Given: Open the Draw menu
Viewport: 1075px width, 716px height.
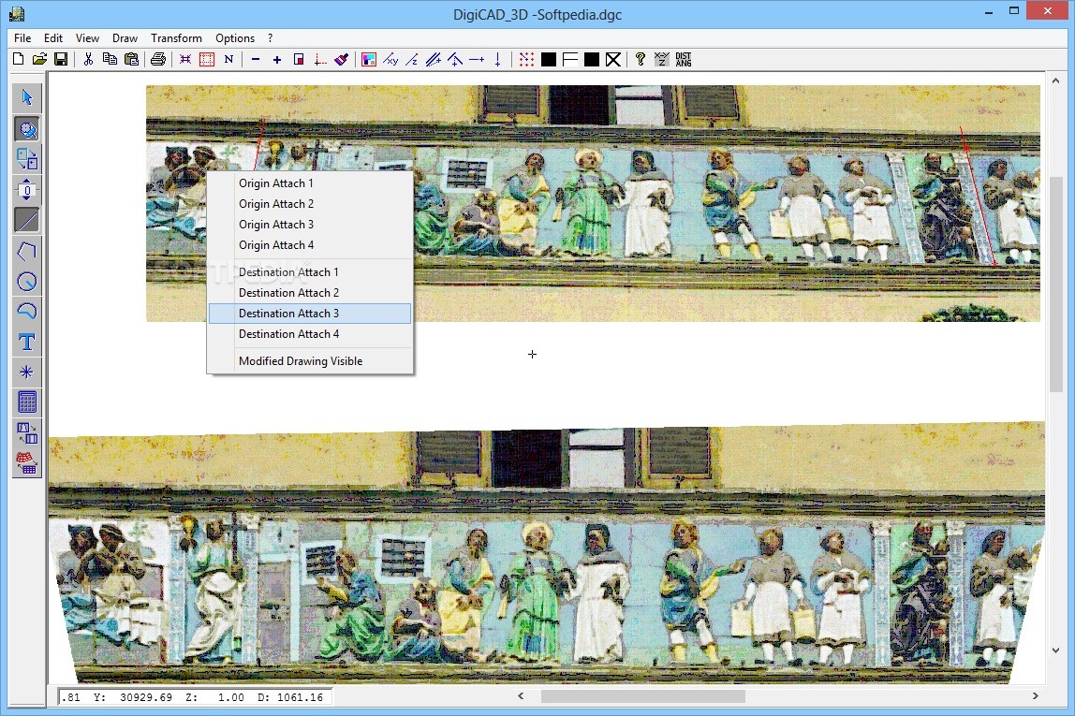Looking at the screenshot, I should (125, 38).
